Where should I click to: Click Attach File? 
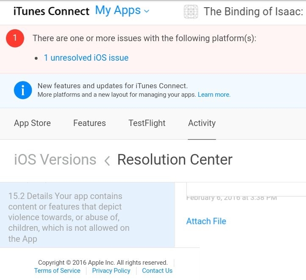click(x=206, y=221)
